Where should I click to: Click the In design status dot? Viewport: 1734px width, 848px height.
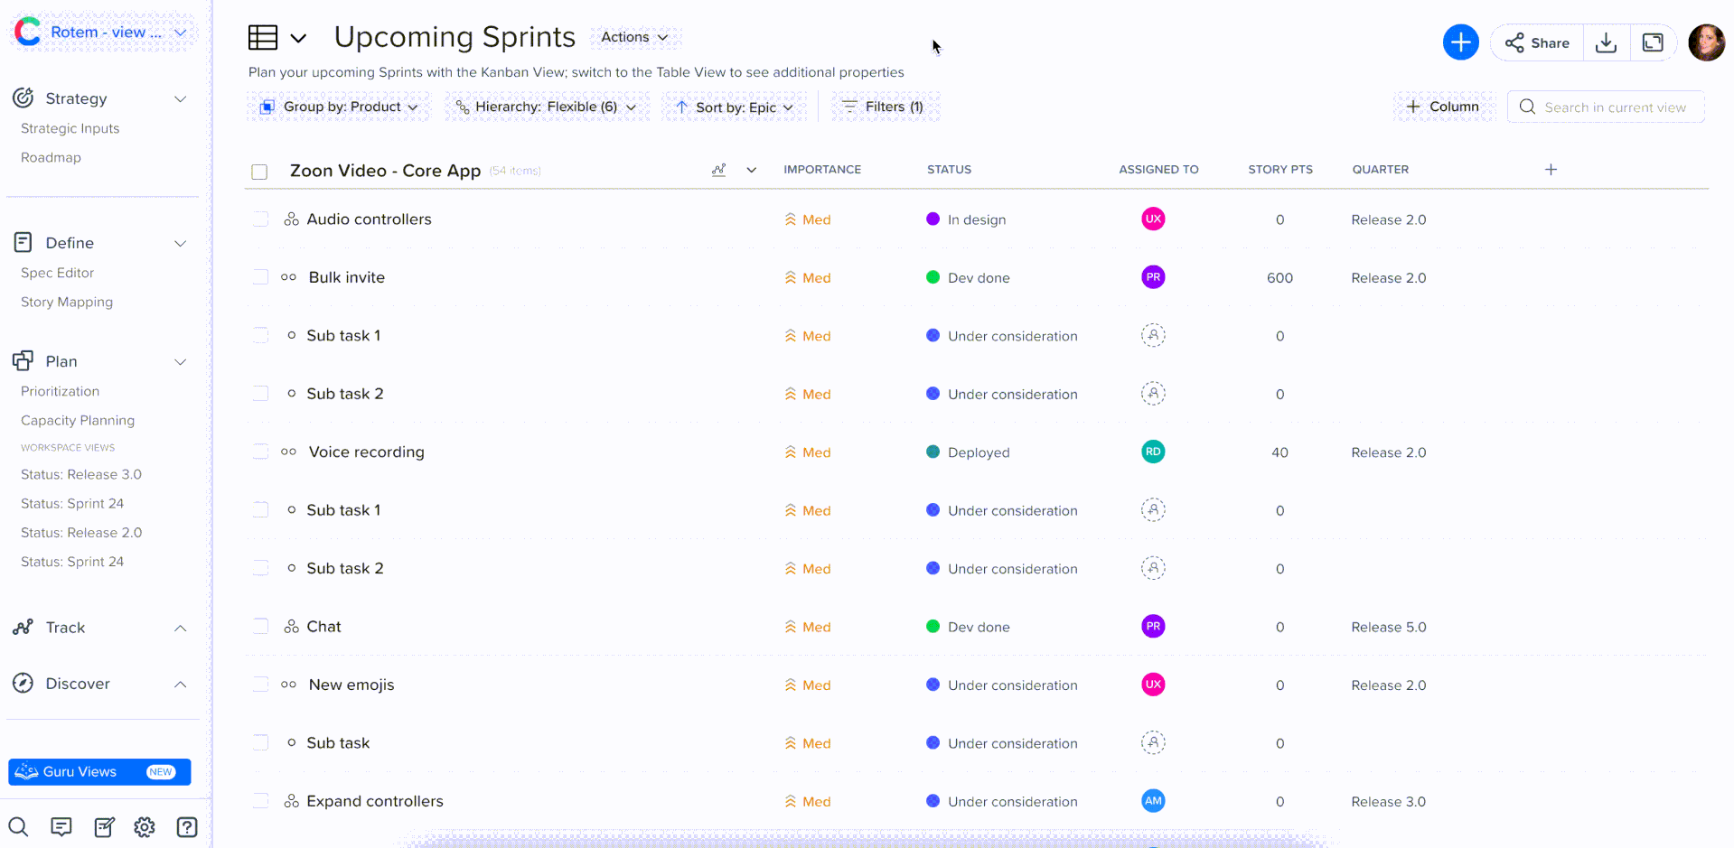click(x=933, y=219)
